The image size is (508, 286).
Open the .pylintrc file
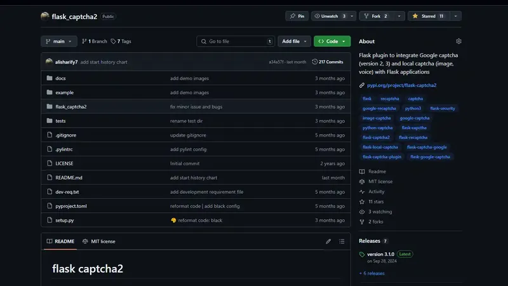[x=64, y=149]
